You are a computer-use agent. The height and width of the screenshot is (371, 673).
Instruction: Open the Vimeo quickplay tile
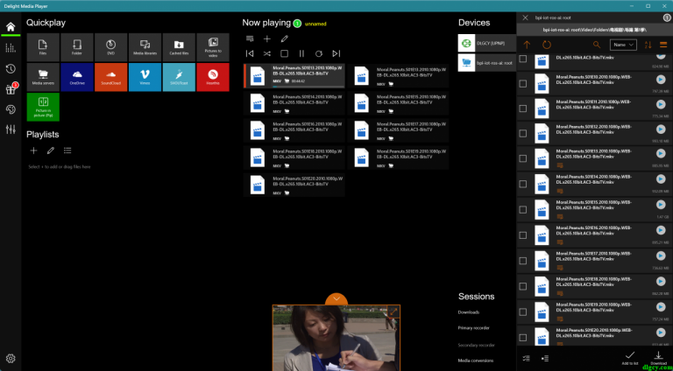144,76
